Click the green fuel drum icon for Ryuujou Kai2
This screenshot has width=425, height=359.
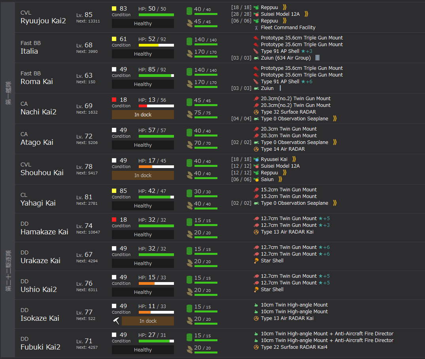[189, 11]
